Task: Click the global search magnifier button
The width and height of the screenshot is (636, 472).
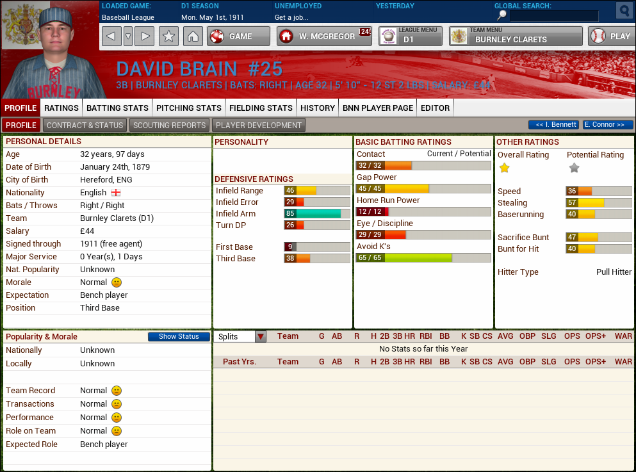Action: (624, 11)
